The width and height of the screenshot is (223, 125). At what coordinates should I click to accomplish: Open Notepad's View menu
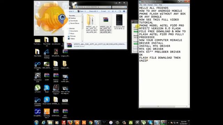tap(156, 5)
